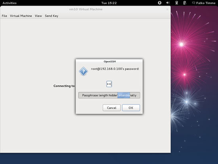The height and width of the screenshot is (164, 218).
Task: Open the File menu
Action: [x=4, y=16]
